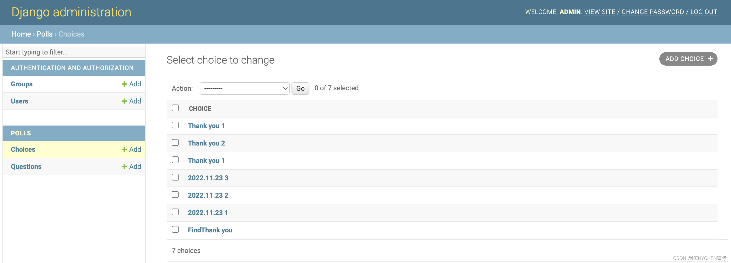The width and height of the screenshot is (731, 263).
Task: Open the 2022.11.23 1 choice
Action: pyautogui.click(x=208, y=212)
